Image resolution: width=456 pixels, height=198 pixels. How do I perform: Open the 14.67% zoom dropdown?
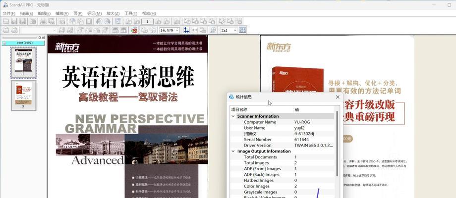click(x=177, y=30)
